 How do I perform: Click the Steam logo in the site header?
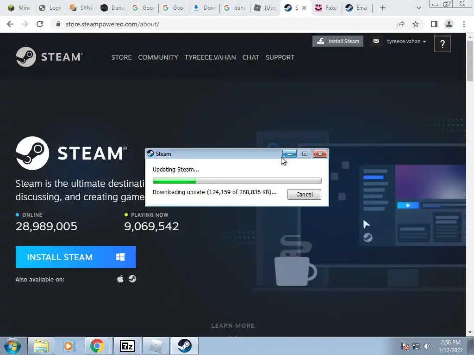[49, 57]
